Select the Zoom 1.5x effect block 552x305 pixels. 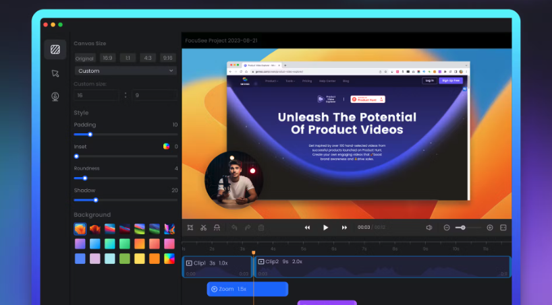[x=248, y=290]
